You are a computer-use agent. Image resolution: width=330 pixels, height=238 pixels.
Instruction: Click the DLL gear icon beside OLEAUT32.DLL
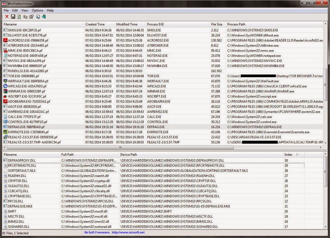click(x=6, y=186)
